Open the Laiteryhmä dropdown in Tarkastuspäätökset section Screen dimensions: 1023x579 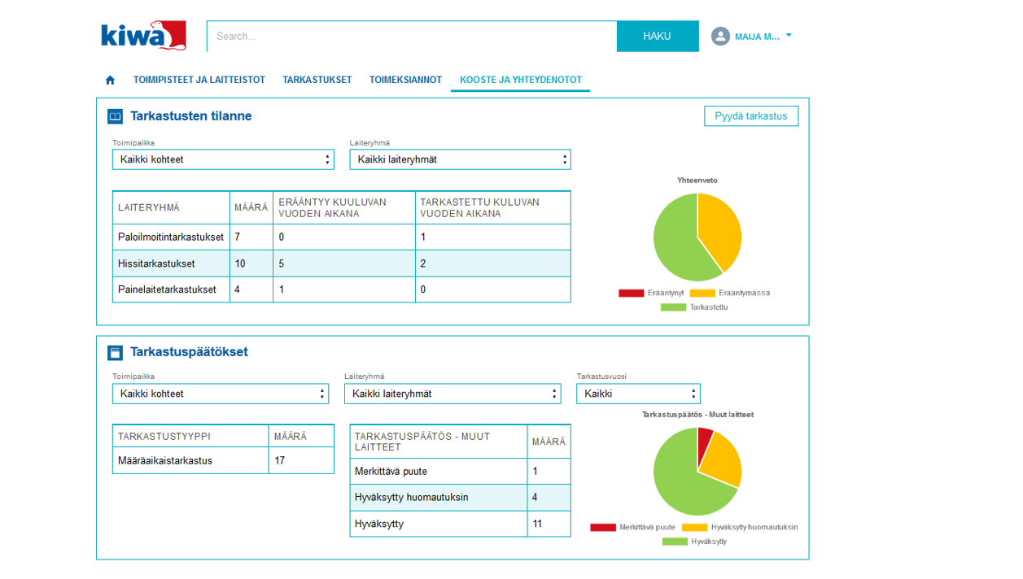(452, 393)
